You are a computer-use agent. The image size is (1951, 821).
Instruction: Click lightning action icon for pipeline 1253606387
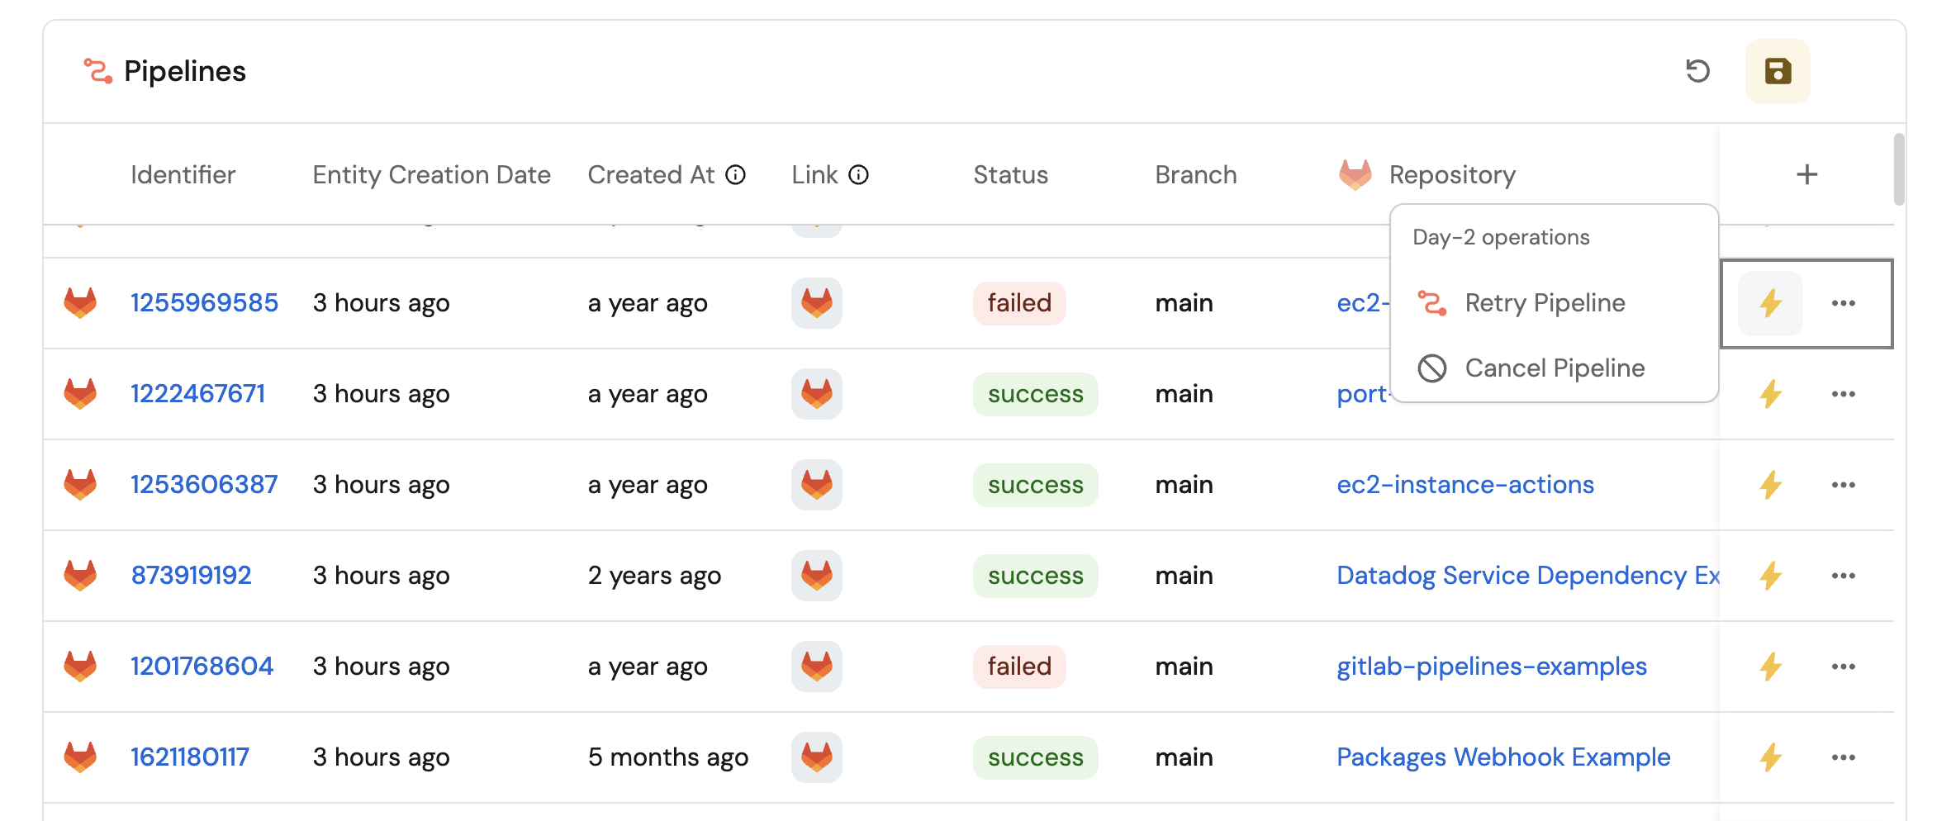pyautogui.click(x=1770, y=485)
